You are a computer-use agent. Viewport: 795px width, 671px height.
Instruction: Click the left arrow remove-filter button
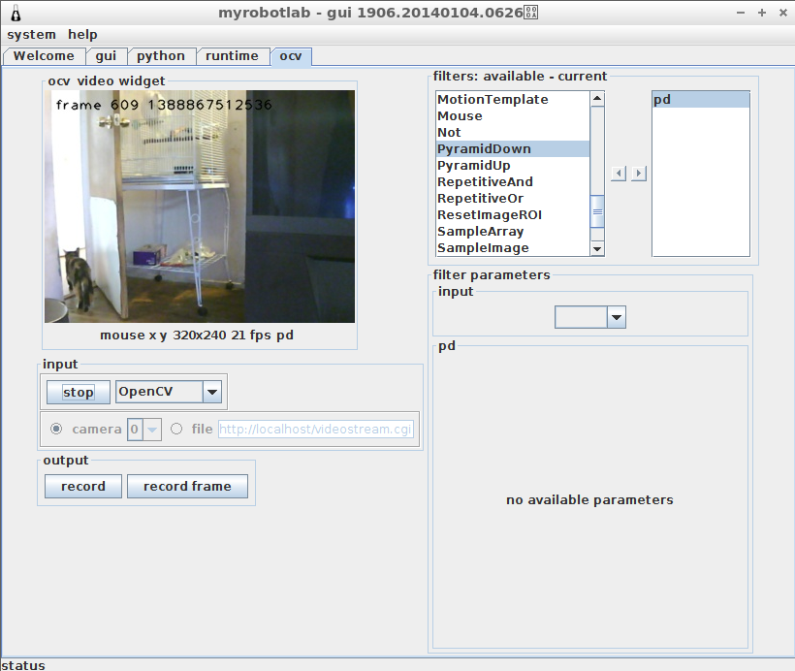coord(620,174)
